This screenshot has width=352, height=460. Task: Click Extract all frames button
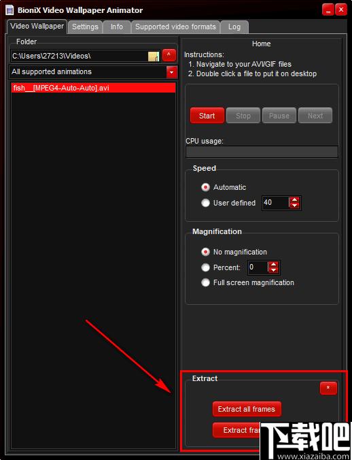click(x=247, y=409)
